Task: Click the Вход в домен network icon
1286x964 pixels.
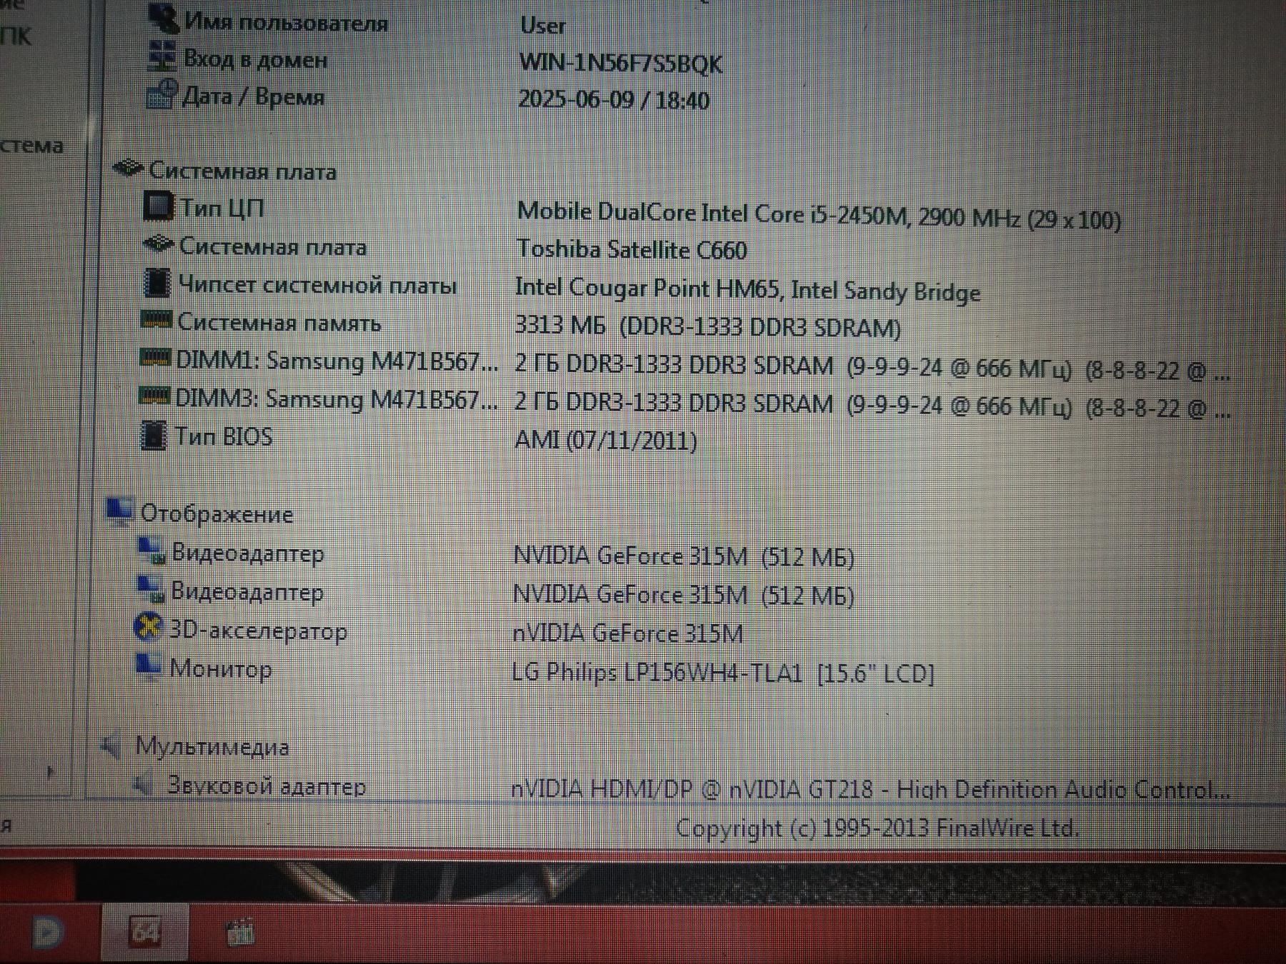Action: 161,56
